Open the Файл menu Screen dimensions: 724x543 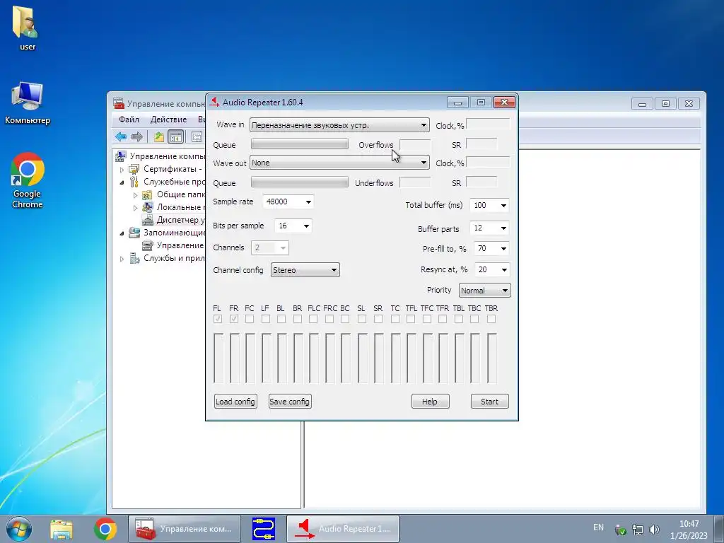129,119
